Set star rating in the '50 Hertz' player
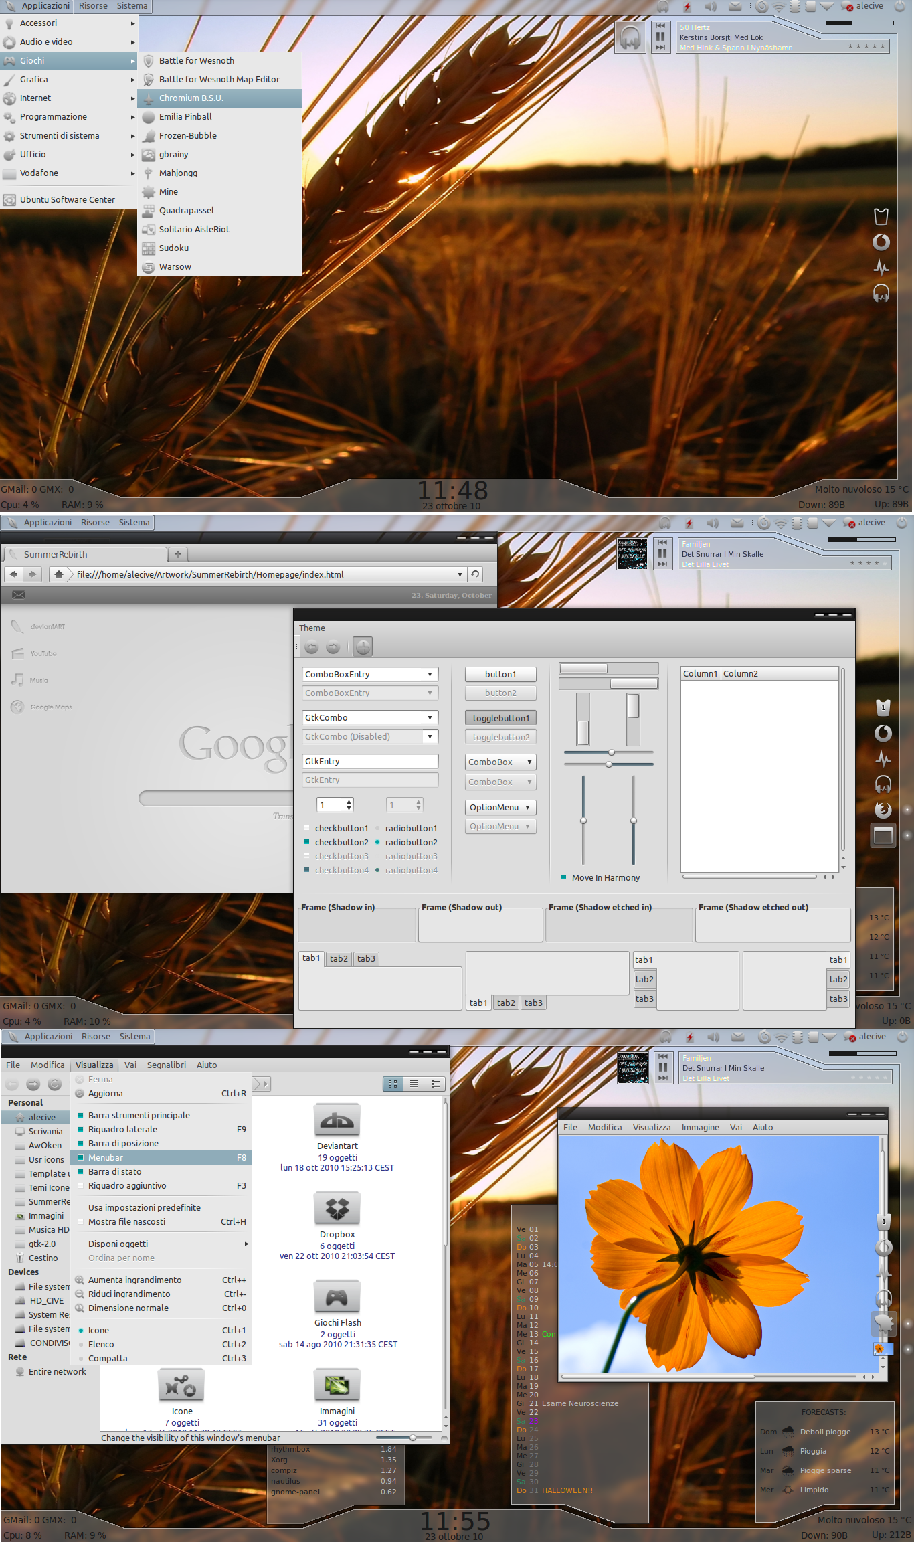The image size is (914, 1542). 866,47
